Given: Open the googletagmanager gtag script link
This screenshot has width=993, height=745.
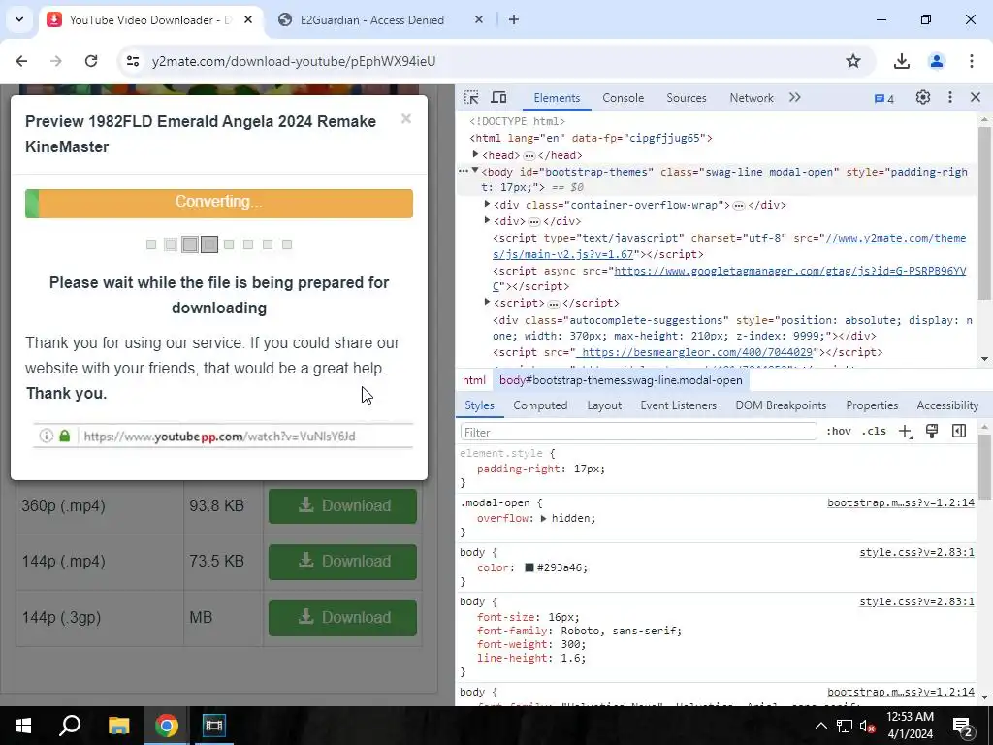Looking at the screenshot, I should pyautogui.click(x=729, y=278).
